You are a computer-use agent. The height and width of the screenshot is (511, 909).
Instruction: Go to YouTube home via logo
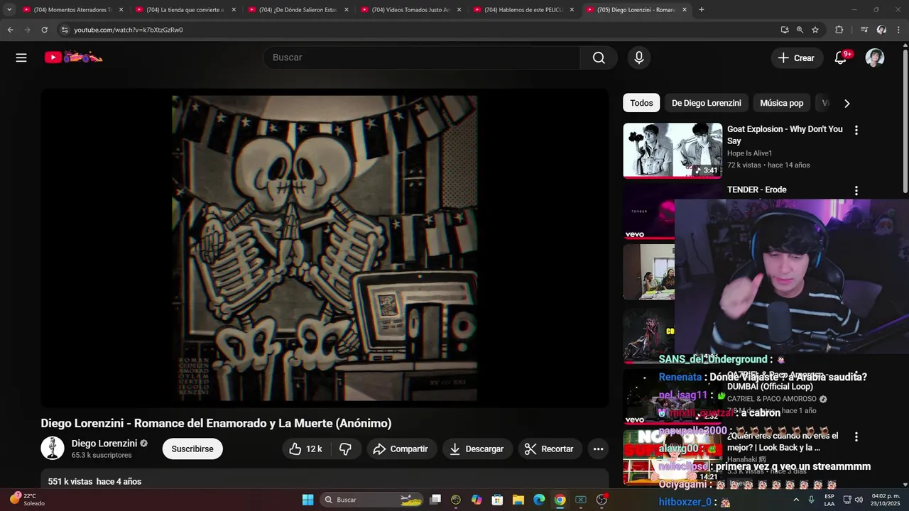tap(73, 57)
